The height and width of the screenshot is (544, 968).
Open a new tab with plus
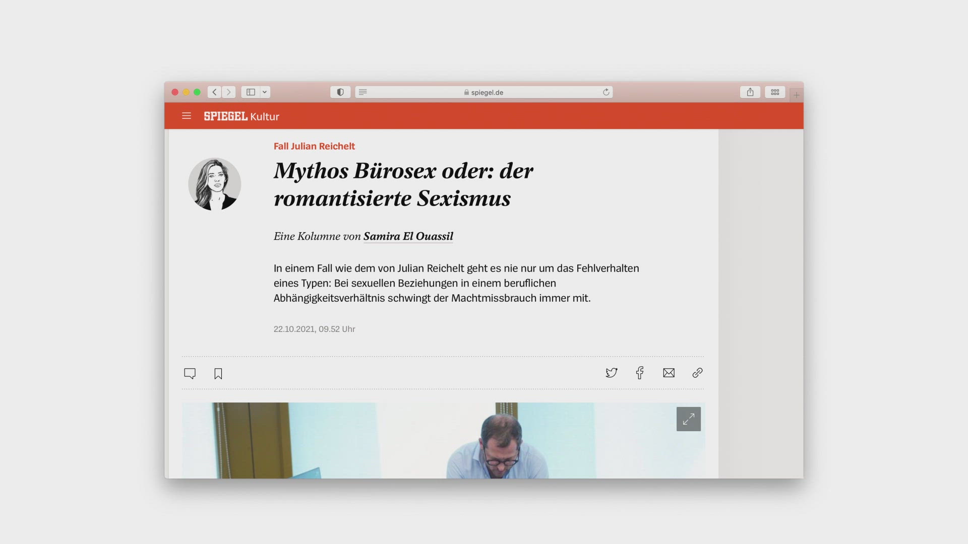(x=797, y=95)
